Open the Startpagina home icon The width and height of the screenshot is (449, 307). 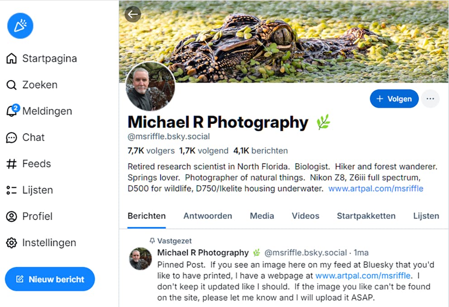pos(11,58)
